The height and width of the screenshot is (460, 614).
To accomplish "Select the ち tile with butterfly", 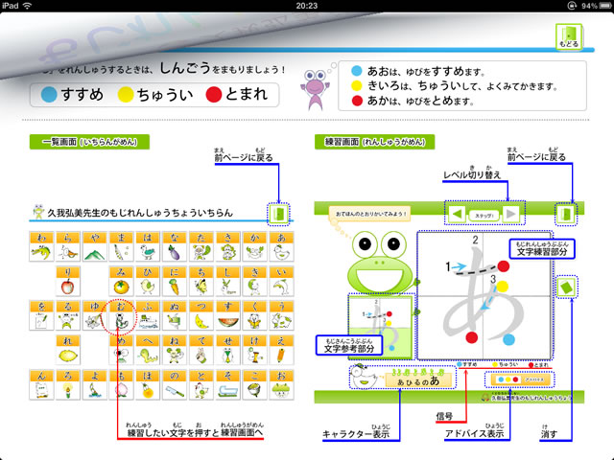I will tap(201, 281).
